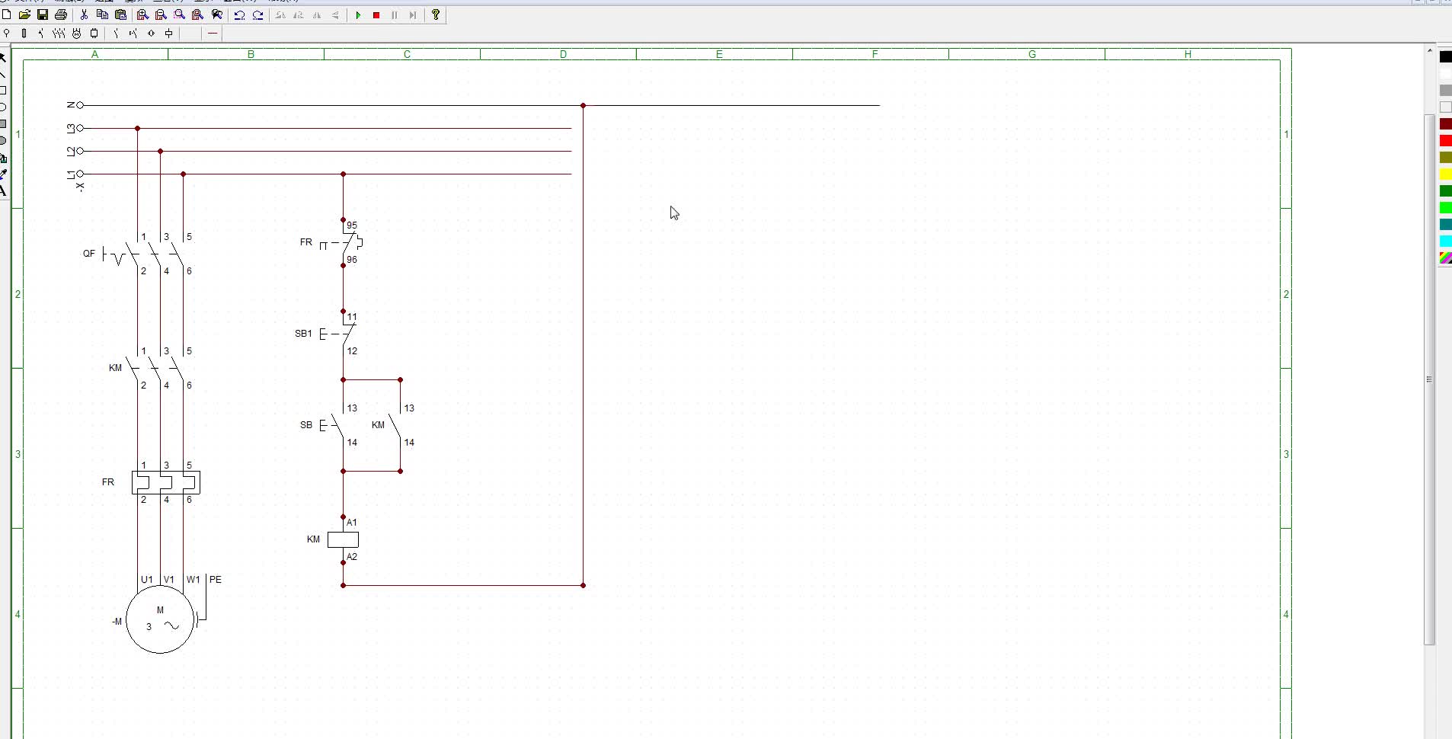Pick the yellow color swatch

point(1445,174)
